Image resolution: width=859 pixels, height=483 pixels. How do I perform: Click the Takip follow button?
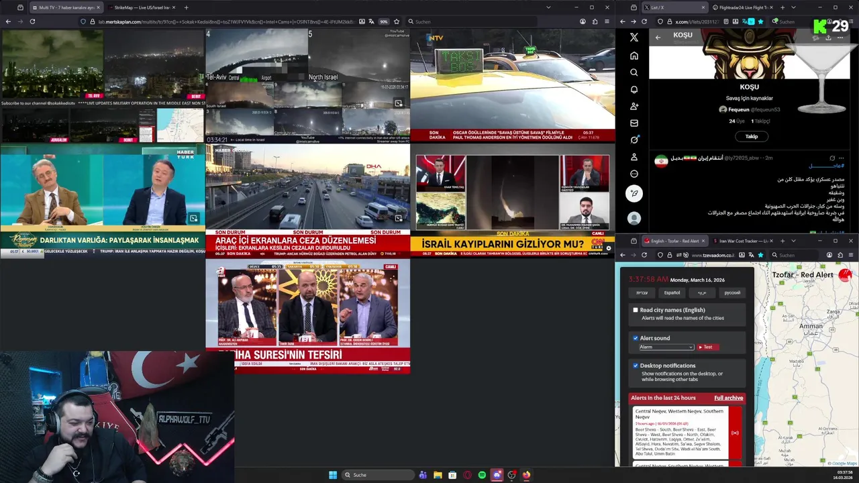coord(752,136)
